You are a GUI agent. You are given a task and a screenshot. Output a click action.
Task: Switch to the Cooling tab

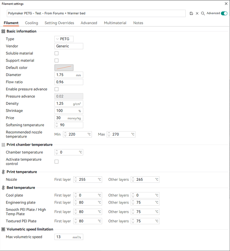coord(32,23)
